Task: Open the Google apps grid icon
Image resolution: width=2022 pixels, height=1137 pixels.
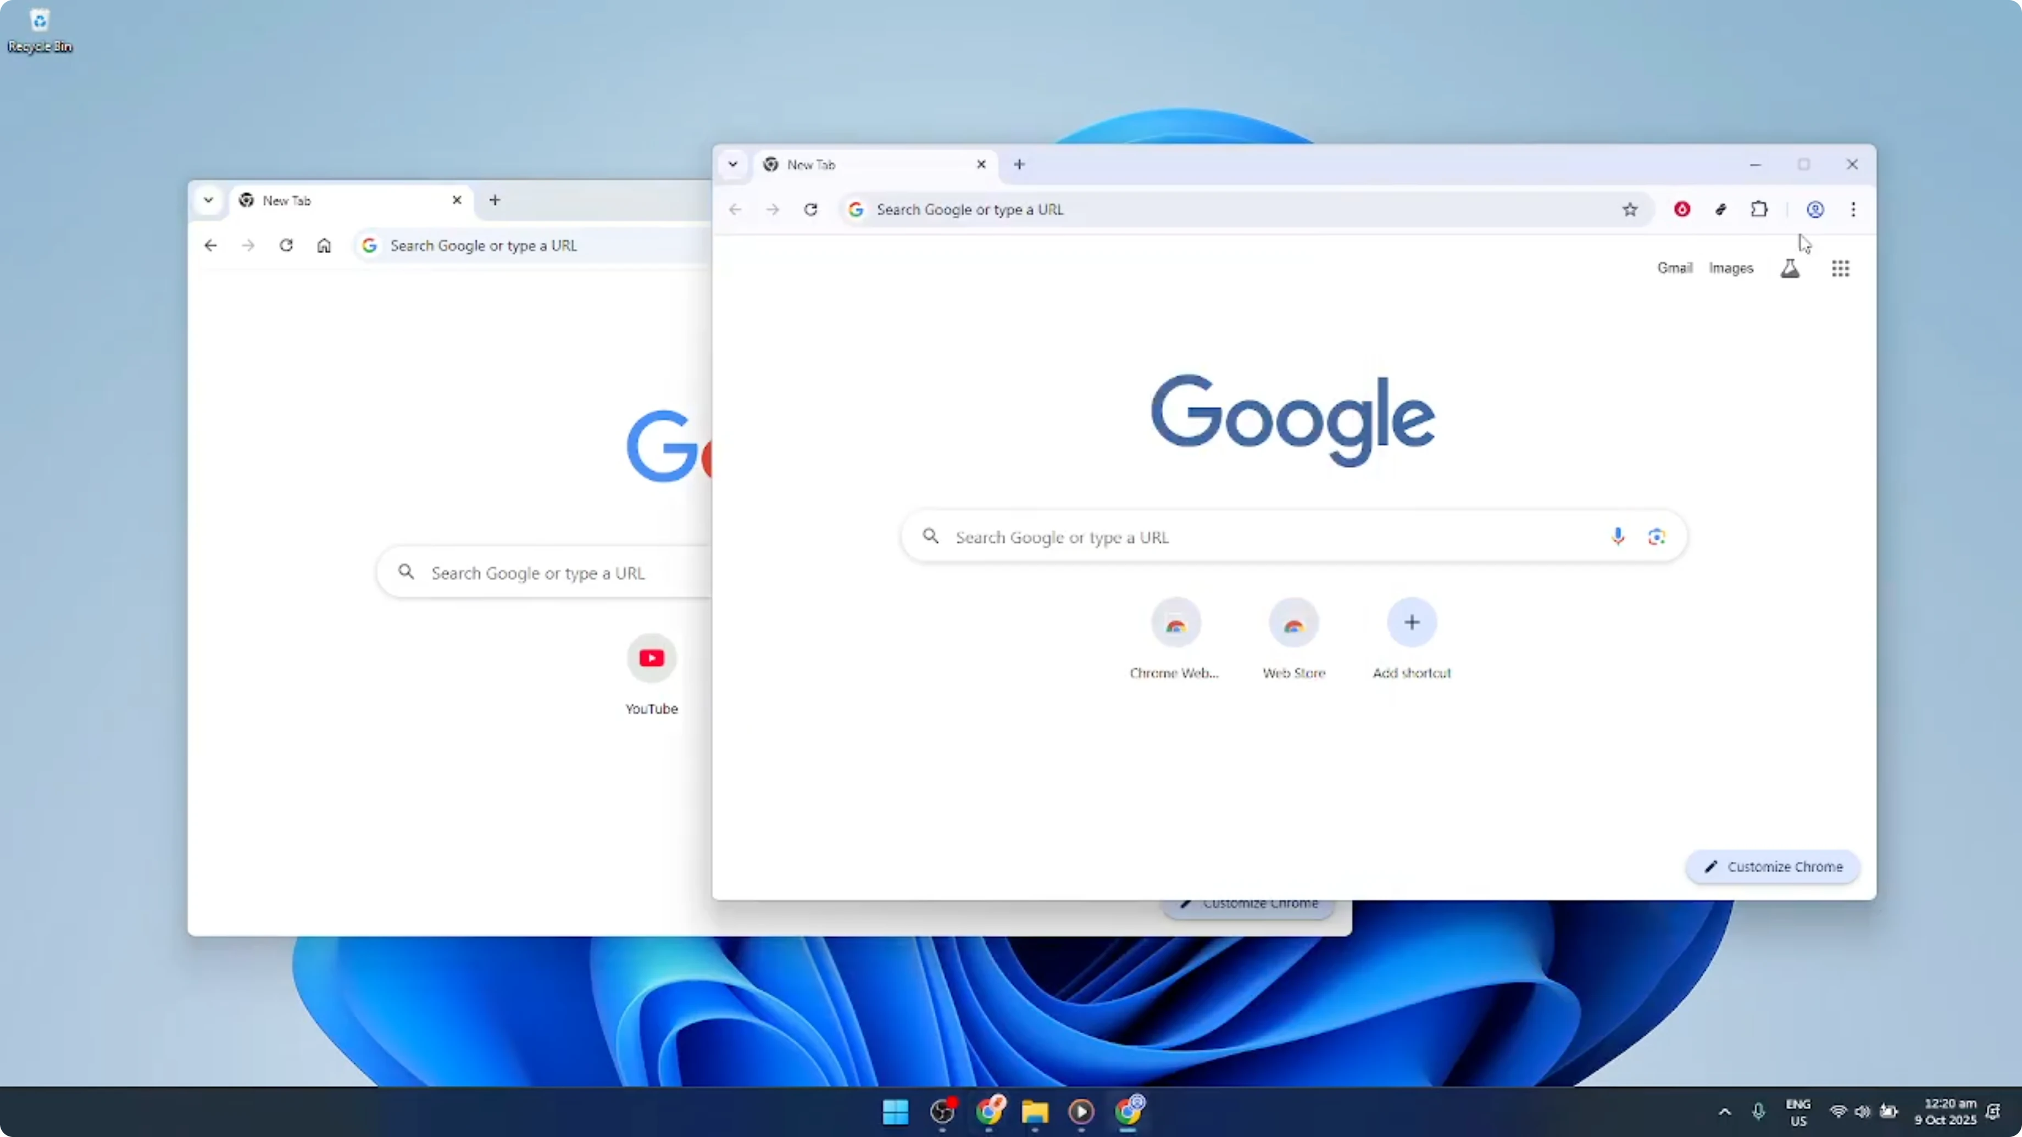Action: click(1841, 269)
